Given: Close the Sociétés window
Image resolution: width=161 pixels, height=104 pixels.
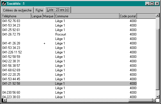Looking at the screenshot, I should tap(157, 4).
